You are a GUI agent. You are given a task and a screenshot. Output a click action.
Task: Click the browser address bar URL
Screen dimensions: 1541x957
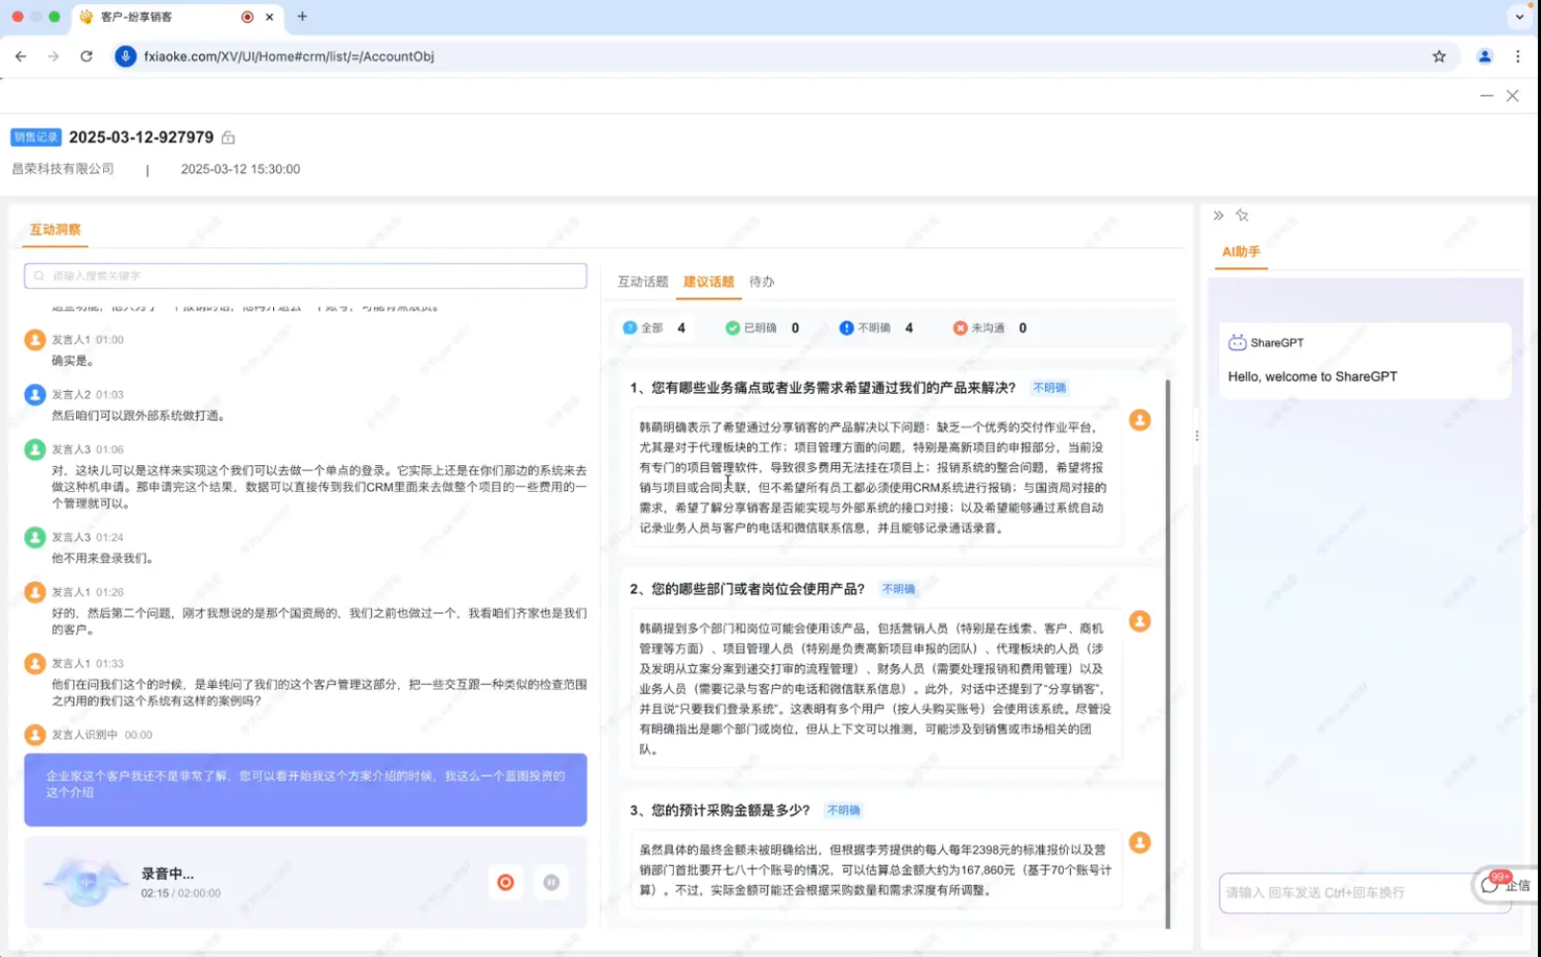pos(289,56)
